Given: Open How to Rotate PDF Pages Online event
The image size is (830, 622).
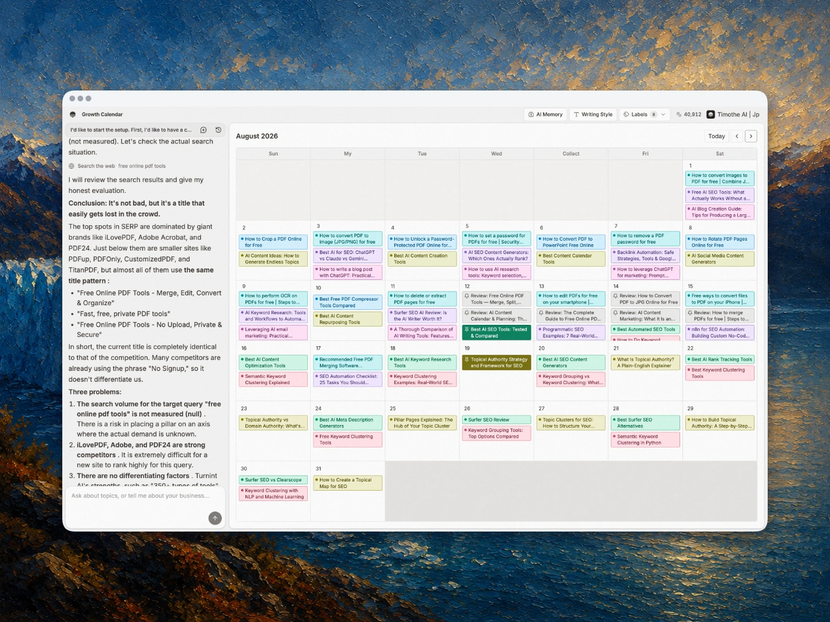Looking at the screenshot, I should [720, 242].
